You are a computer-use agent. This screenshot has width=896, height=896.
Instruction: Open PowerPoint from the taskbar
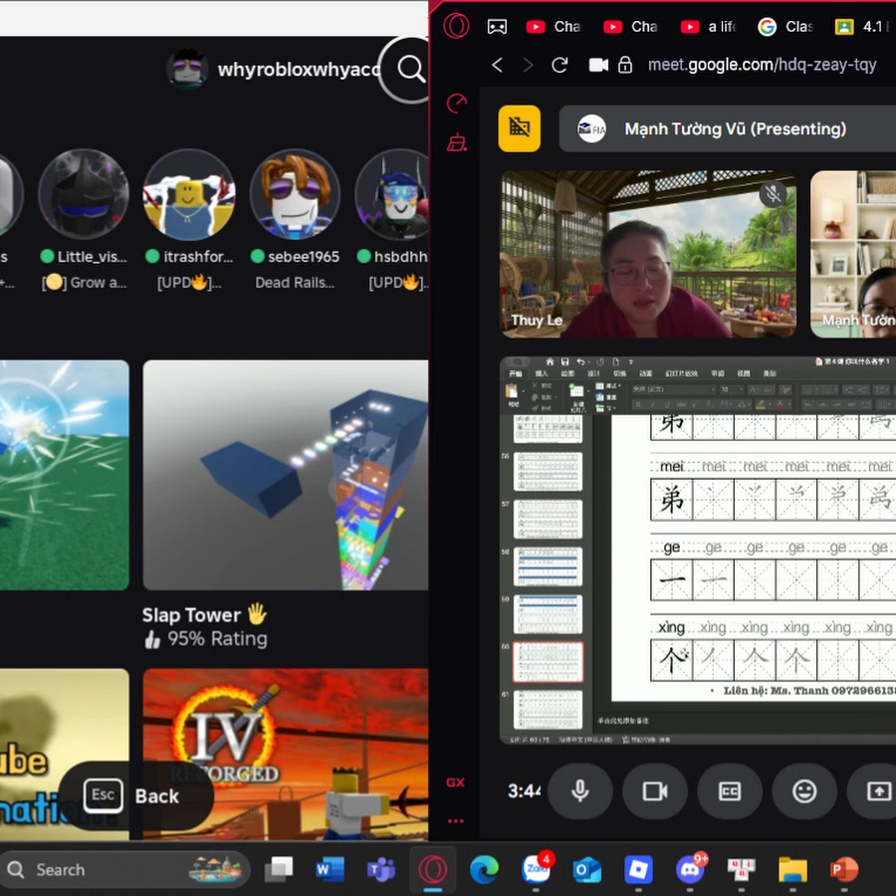click(x=844, y=870)
